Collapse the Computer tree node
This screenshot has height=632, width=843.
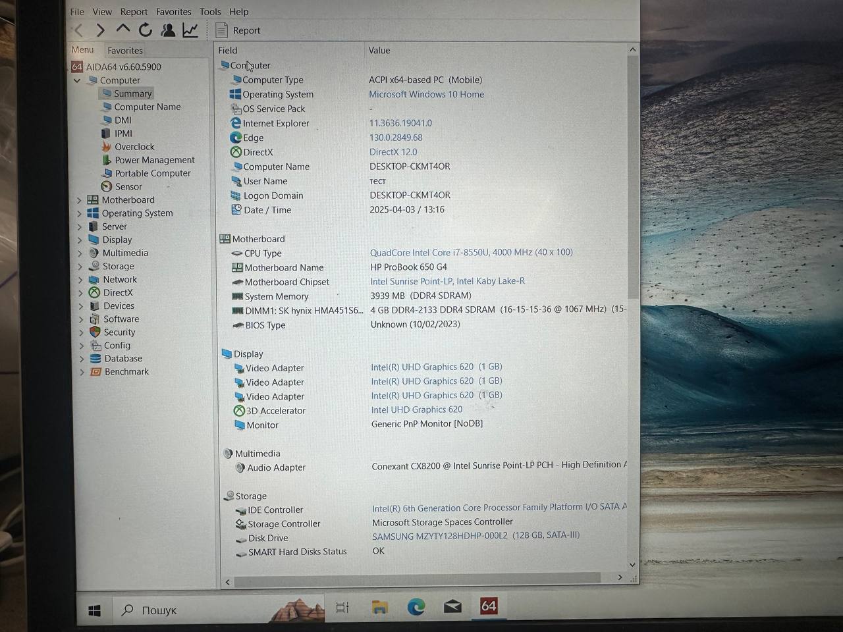(x=77, y=80)
